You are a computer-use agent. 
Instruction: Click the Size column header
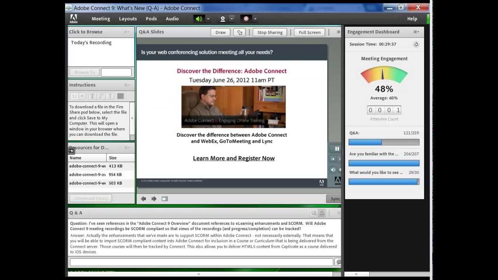point(121,157)
